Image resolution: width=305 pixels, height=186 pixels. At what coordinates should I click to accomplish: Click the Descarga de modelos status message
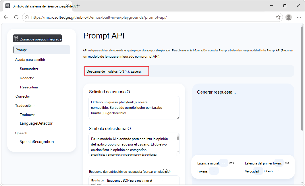click(114, 71)
